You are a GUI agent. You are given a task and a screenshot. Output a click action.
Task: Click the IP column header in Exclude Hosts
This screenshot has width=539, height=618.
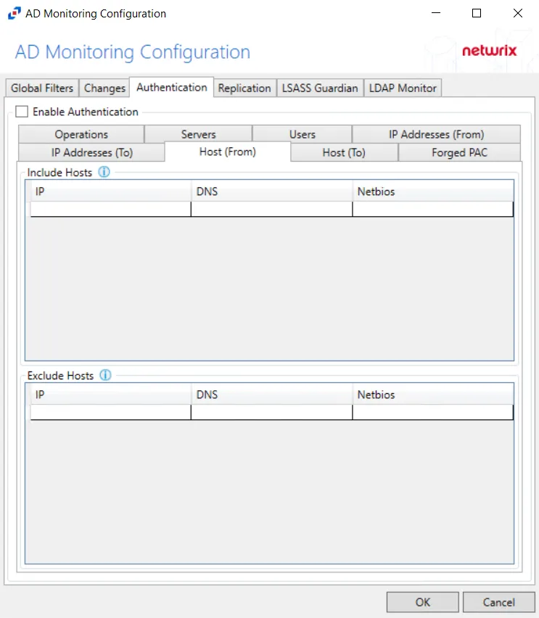point(110,395)
